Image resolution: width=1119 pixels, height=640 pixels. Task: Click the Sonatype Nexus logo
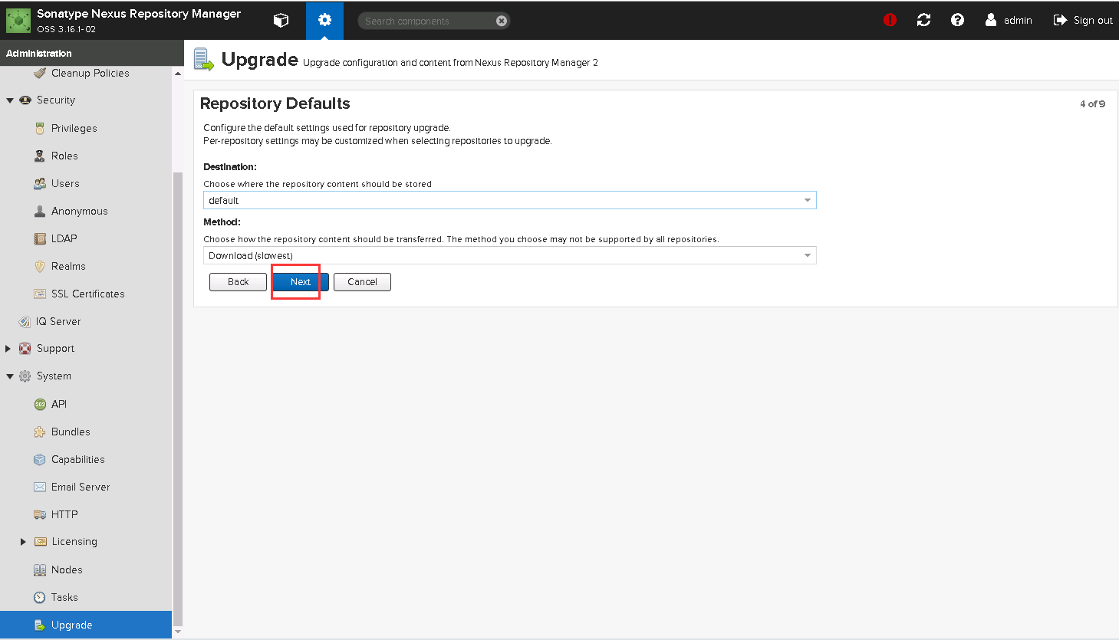[18, 21]
